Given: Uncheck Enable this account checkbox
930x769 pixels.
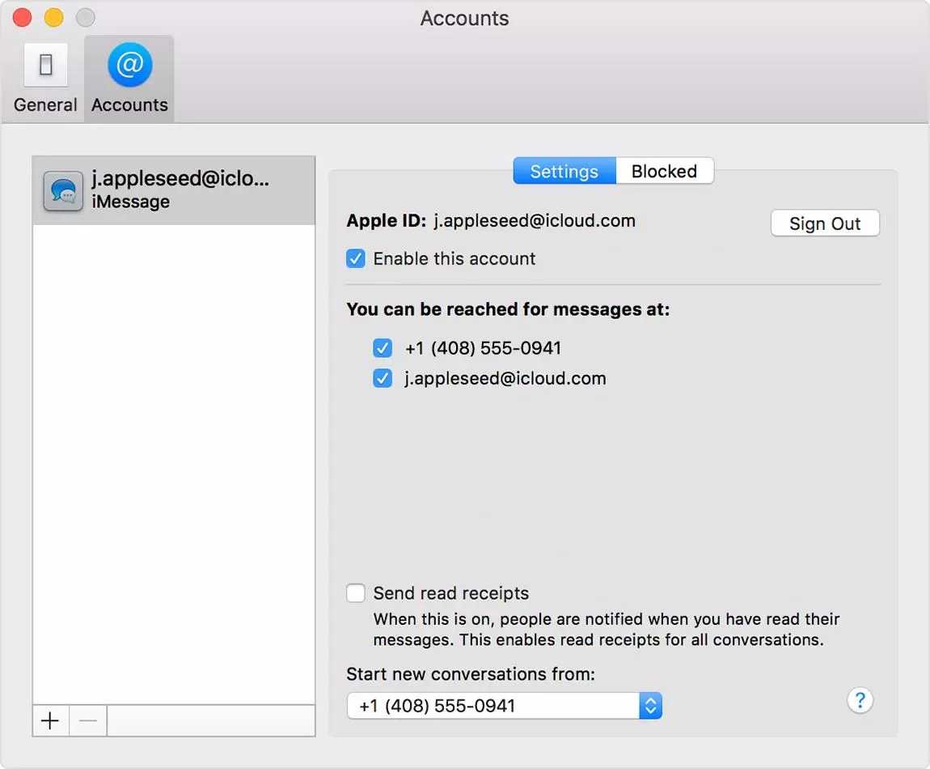Looking at the screenshot, I should tap(356, 259).
